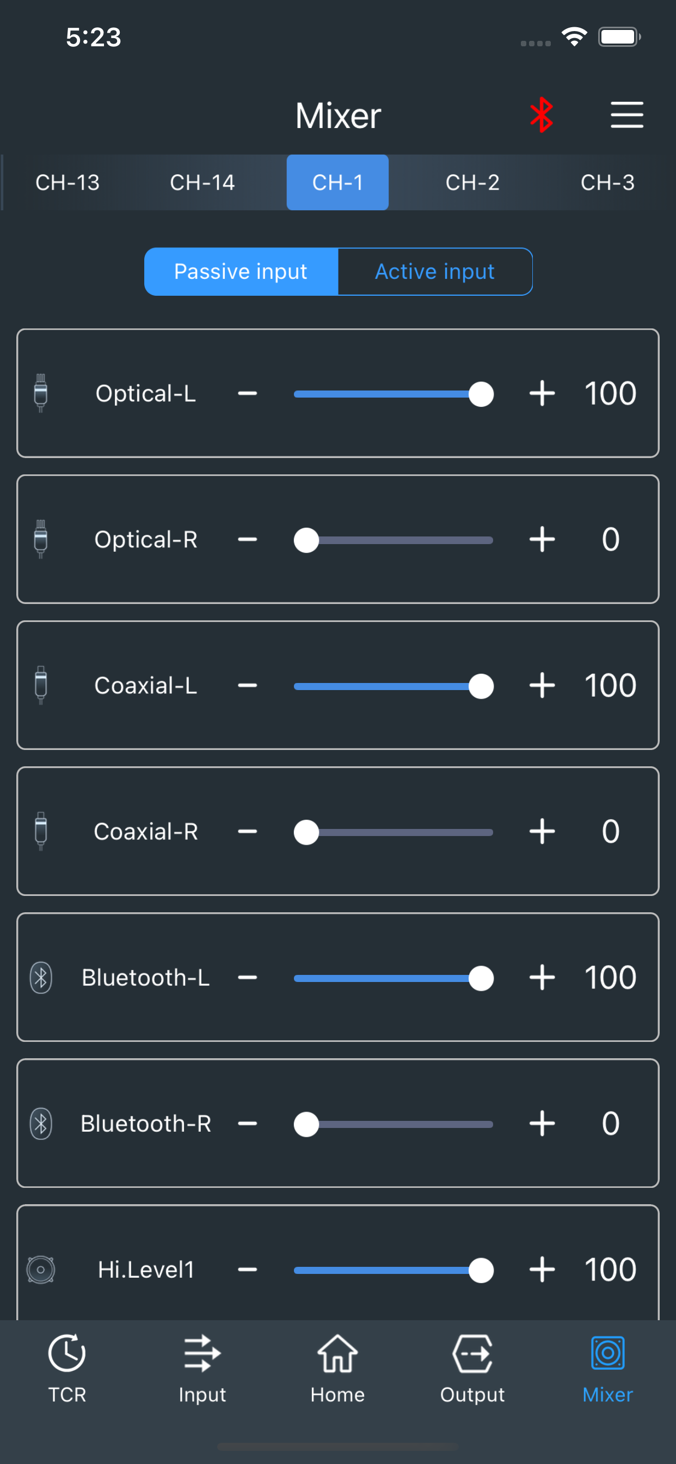Switch to the CH-3 tab
Screen dimensions: 676x1464
pyautogui.click(x=608, y=182)
